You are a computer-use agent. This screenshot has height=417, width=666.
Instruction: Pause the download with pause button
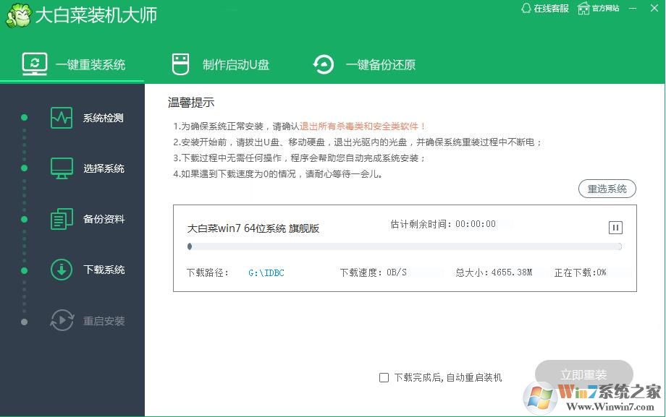click(615, 228)
